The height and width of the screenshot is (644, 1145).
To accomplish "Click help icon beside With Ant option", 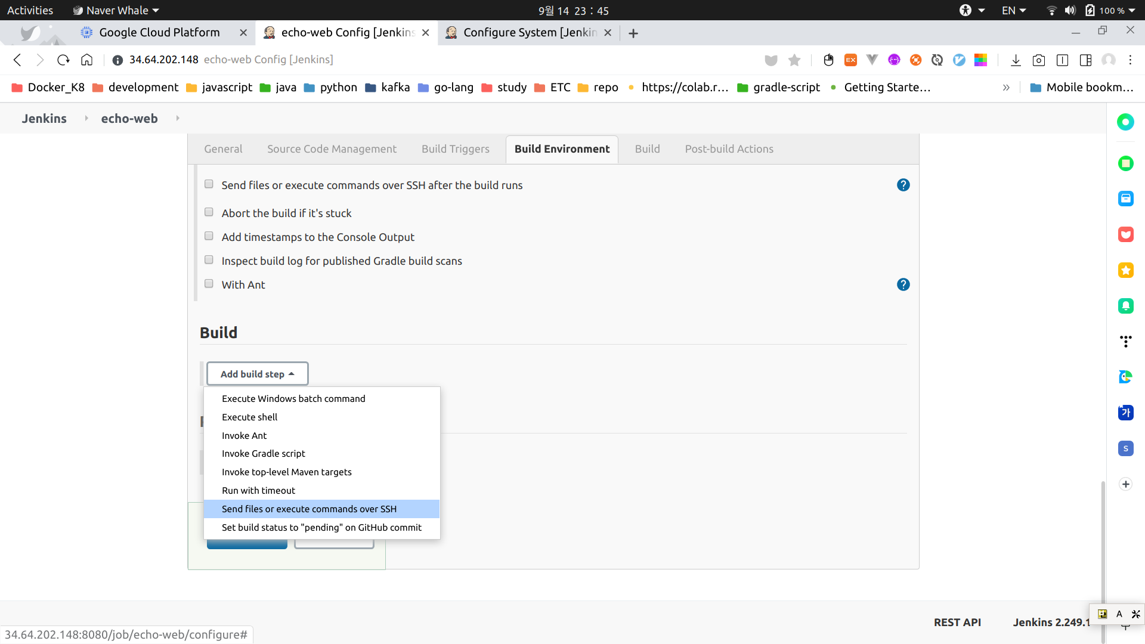I will pos(903,284).
